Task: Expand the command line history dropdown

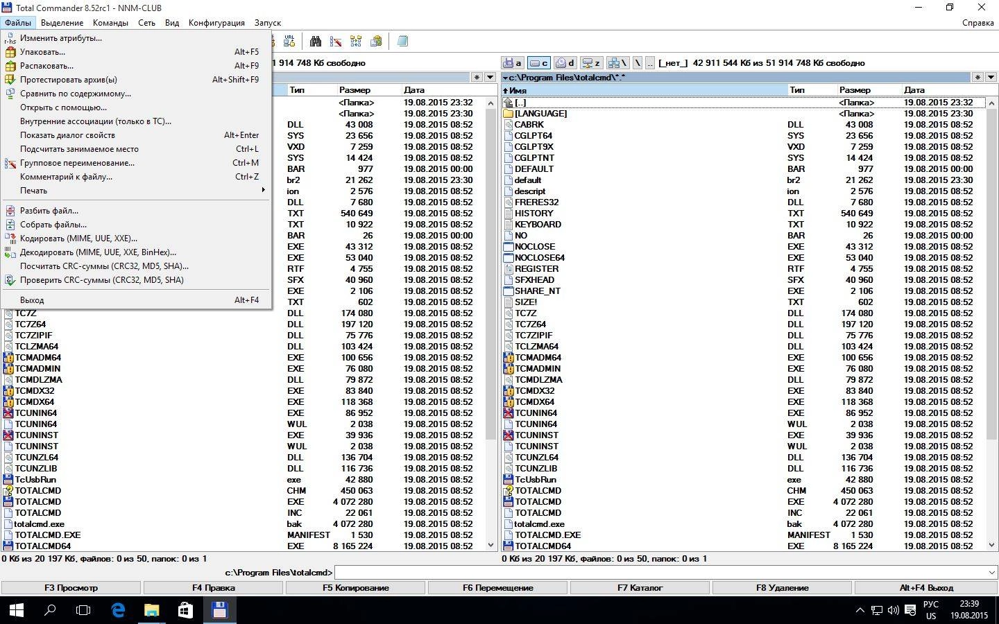Action: [x=991, y=573]
